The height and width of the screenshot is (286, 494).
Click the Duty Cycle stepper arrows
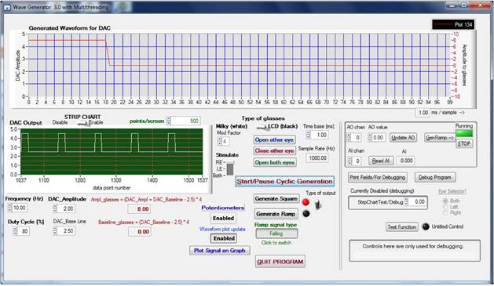[15, 231]
